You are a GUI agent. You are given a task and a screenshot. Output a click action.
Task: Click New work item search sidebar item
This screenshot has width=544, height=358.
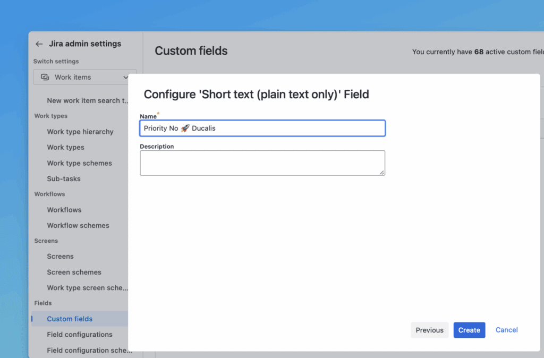[x=88, y=100]
